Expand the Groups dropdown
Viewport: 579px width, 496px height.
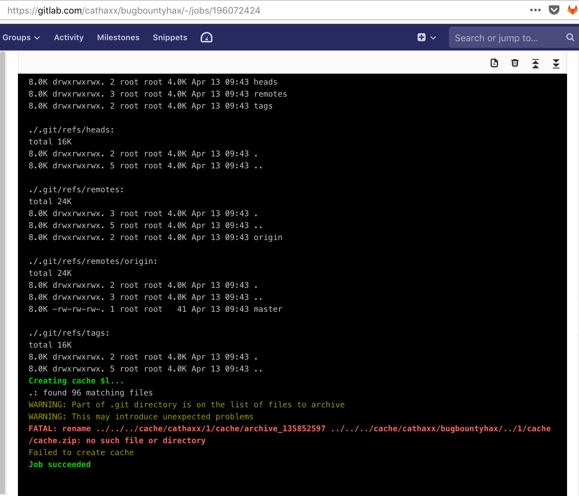pyautogui.click(x=21, y=38)
